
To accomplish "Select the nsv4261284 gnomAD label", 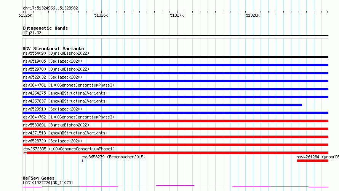I will [x=318, y=157].
